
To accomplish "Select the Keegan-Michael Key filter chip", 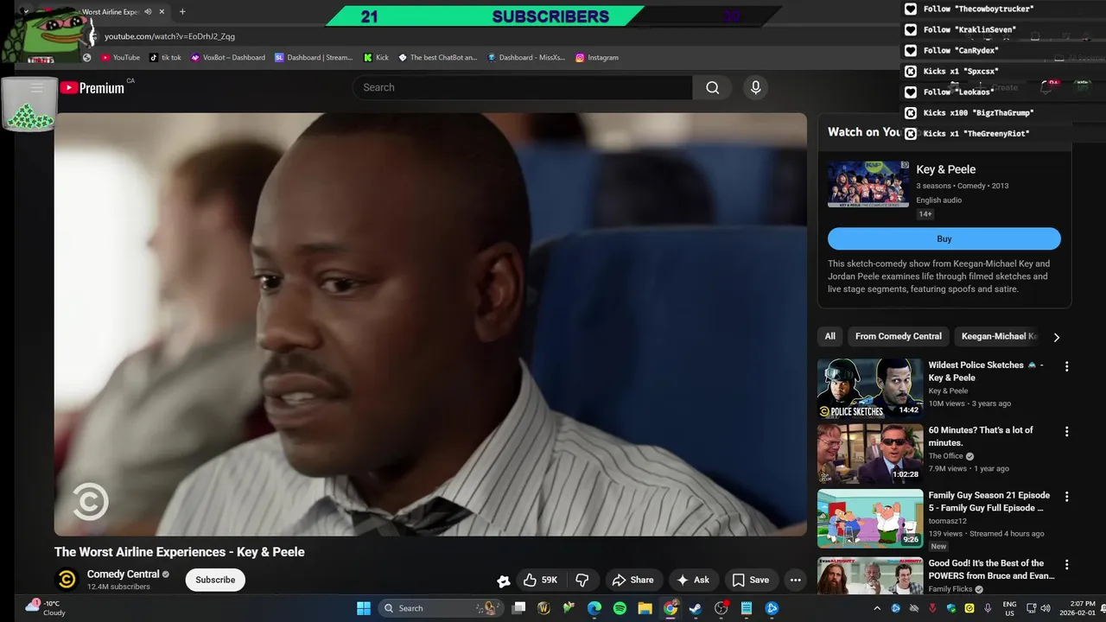I will pyautogui.click(x=999, y=336).
